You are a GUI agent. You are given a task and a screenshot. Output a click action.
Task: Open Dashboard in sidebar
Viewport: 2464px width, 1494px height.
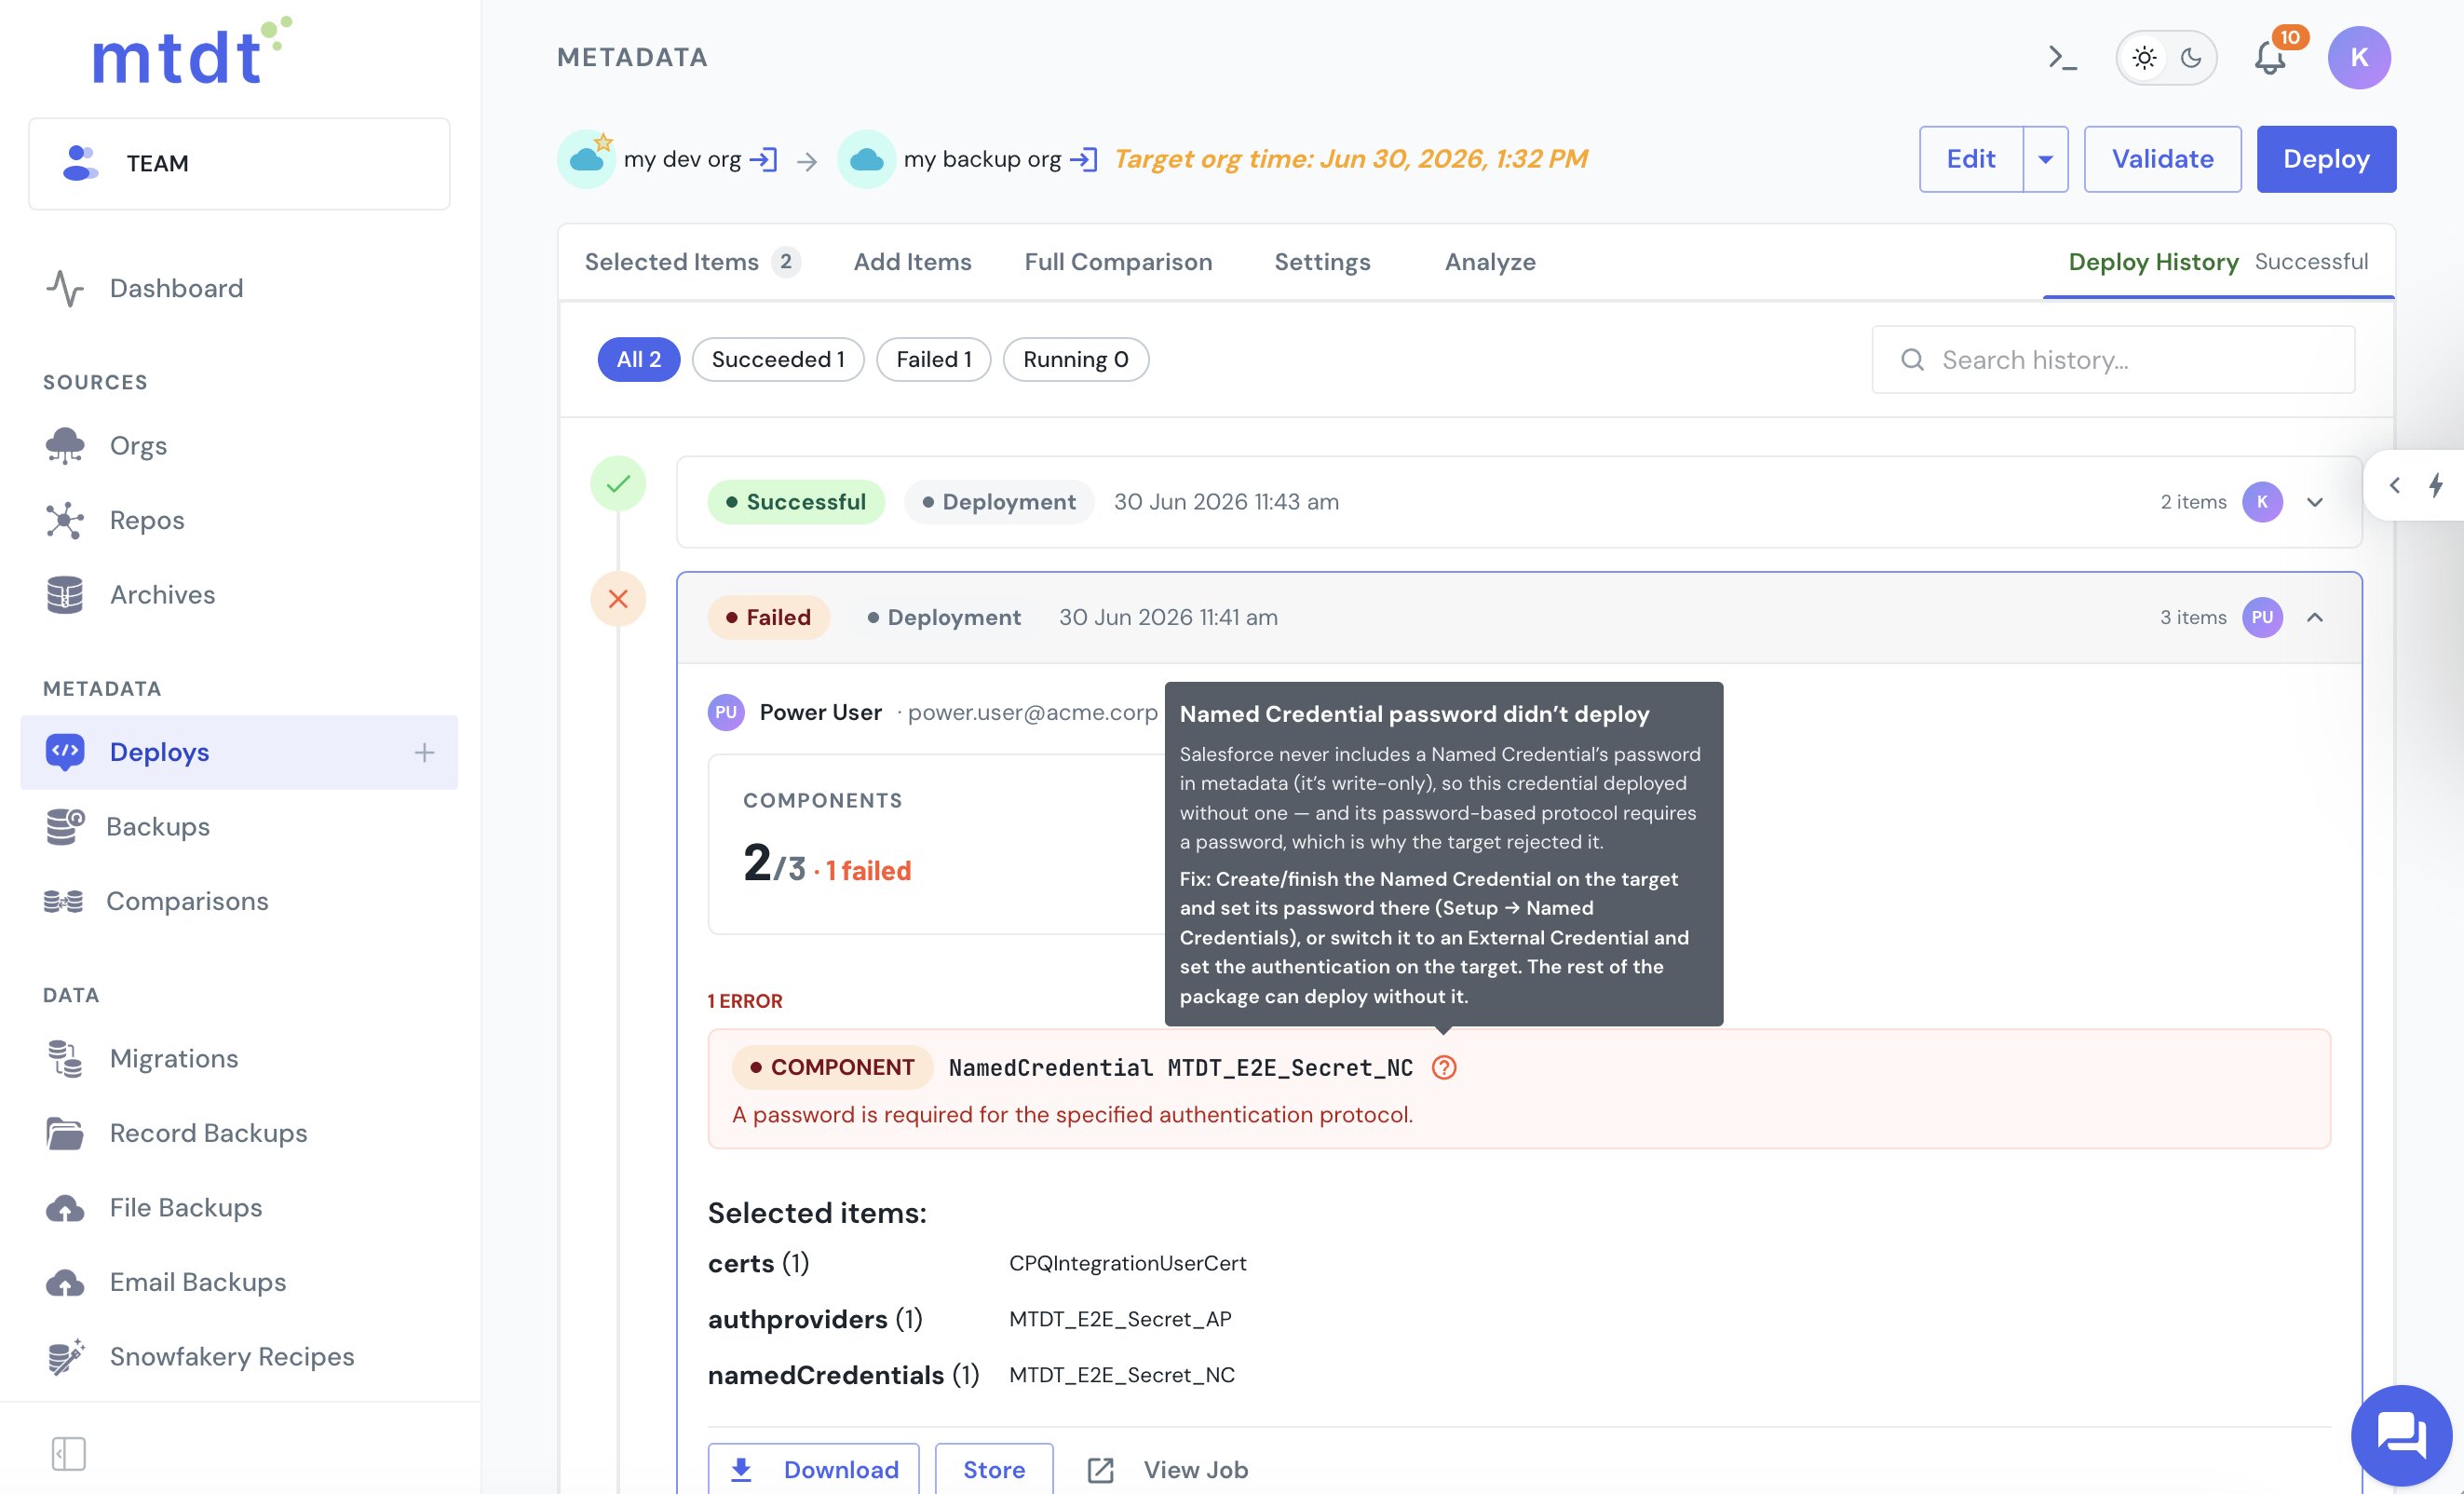point(239,288)
